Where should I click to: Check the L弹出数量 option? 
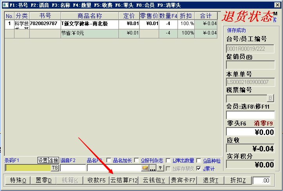168,160
